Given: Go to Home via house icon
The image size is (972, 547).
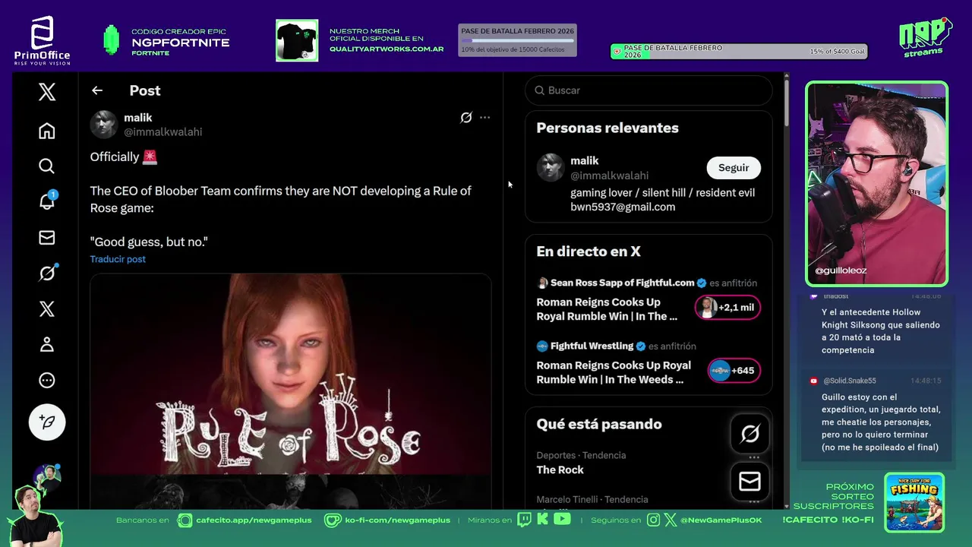Looking at the screenshot, I should point(47,131).
